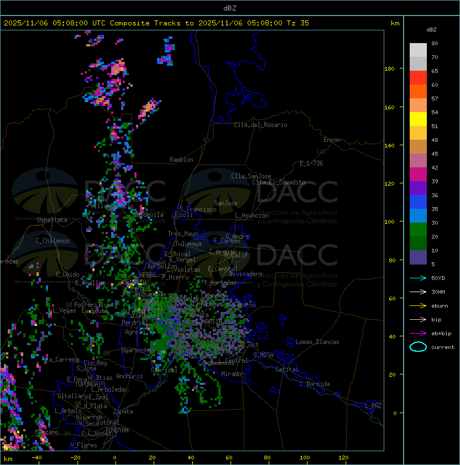
Task: Click the 'eburn' legend label
Action: click(x=440, y=306)
